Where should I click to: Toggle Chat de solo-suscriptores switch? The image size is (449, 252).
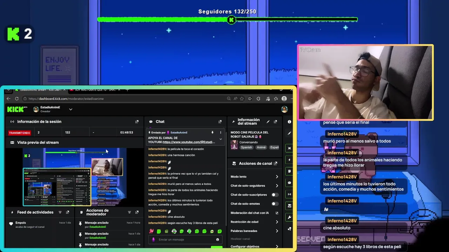point(275,195)
